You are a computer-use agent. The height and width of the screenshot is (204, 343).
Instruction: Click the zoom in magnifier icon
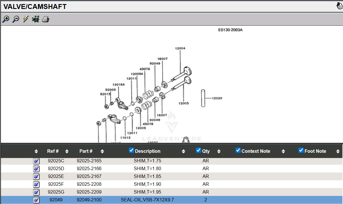pos(6,19)
